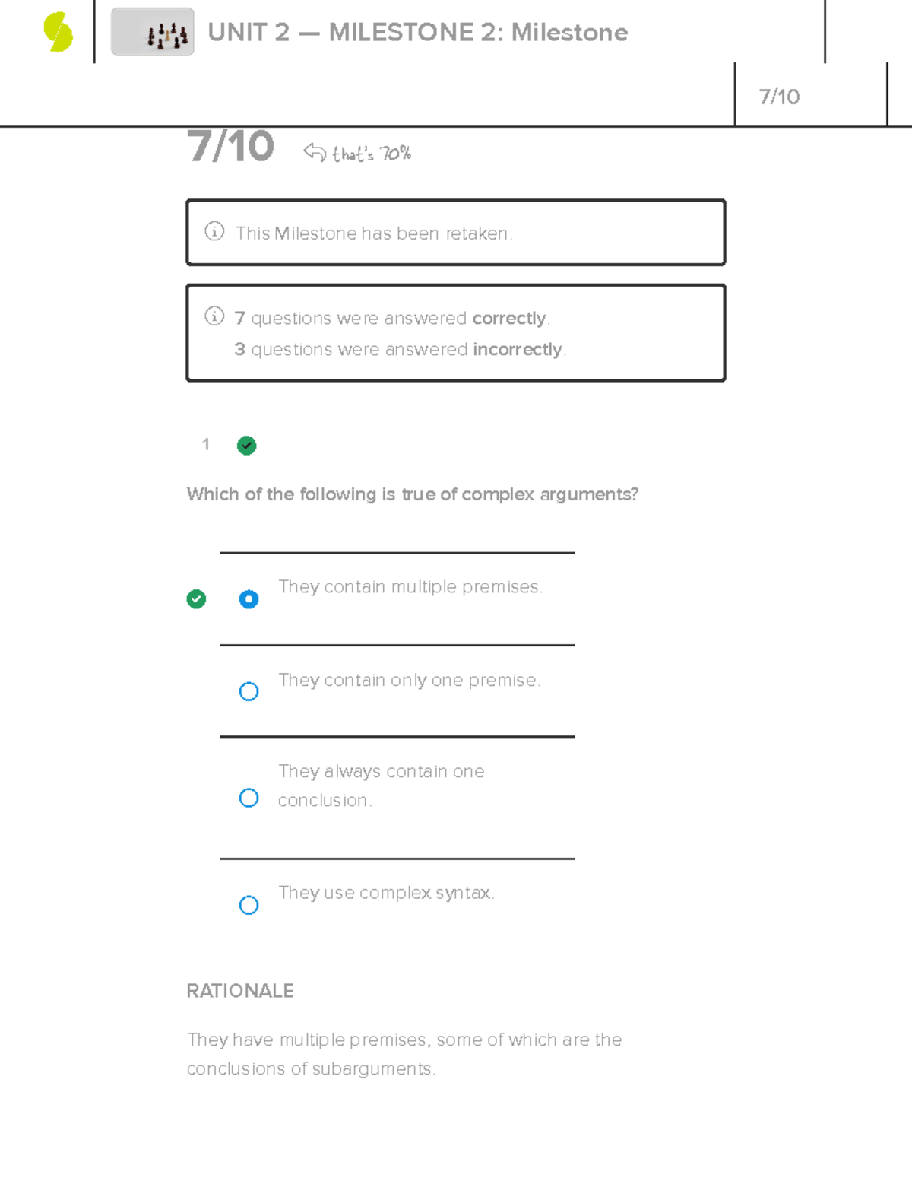
Task: Click the selected "They contain multiple premises" radio
Action: click(x=249, y=599)
